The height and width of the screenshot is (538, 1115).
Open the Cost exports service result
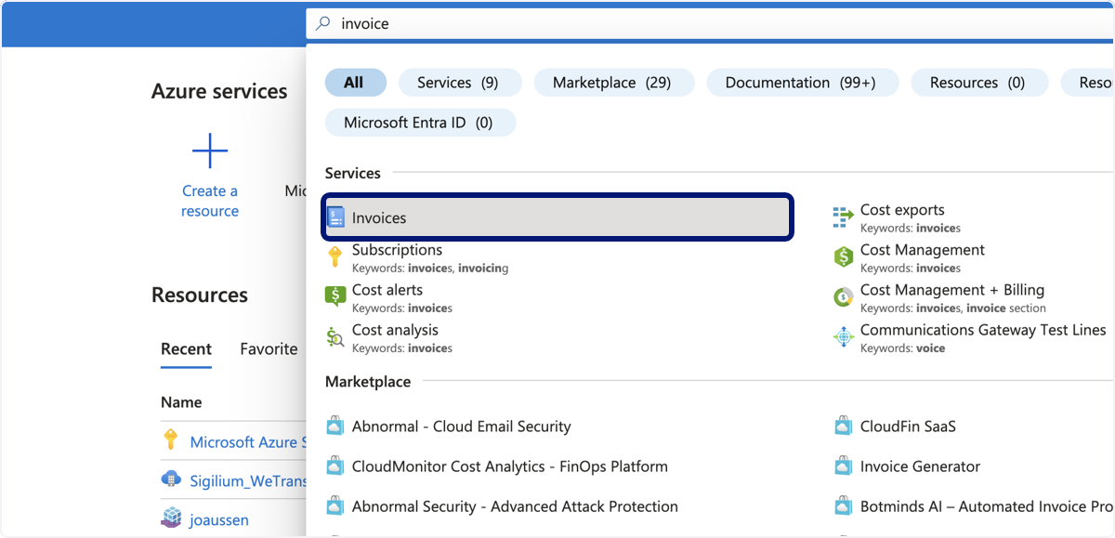(902, 210)
